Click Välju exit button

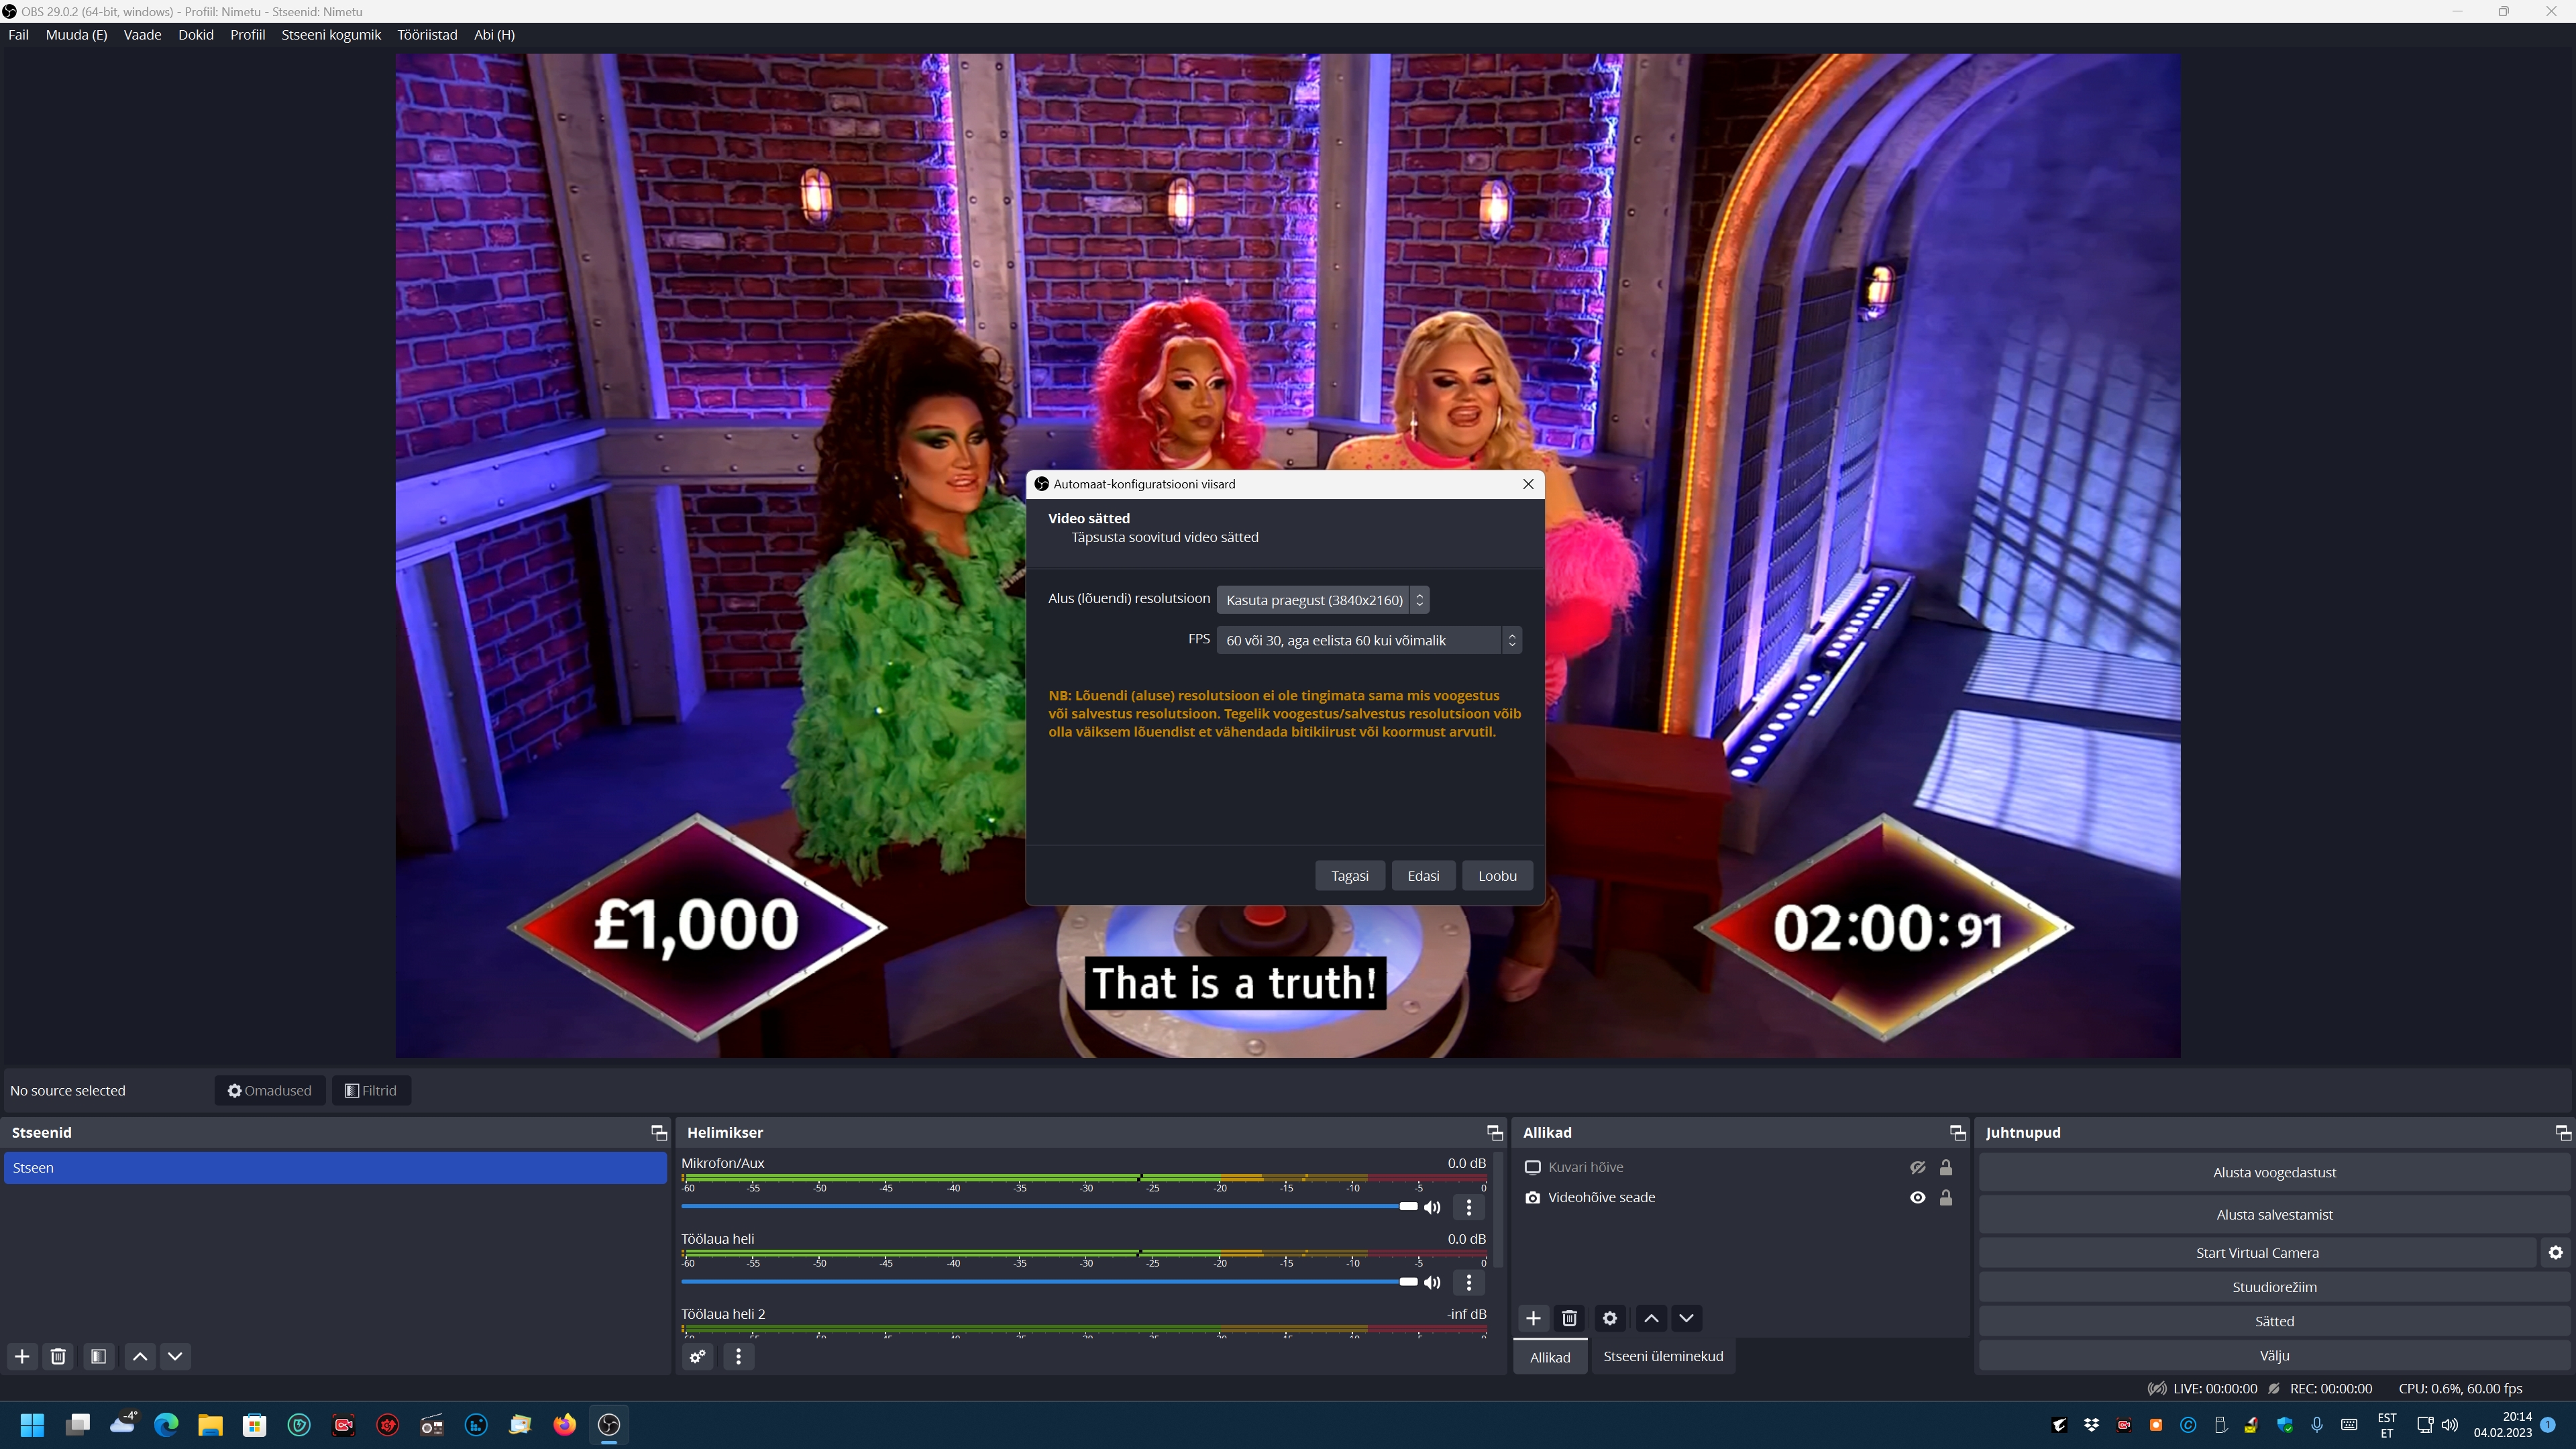click(x=2273, y=1355)
